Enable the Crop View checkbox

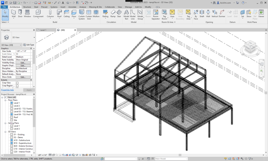click(17, 83)
